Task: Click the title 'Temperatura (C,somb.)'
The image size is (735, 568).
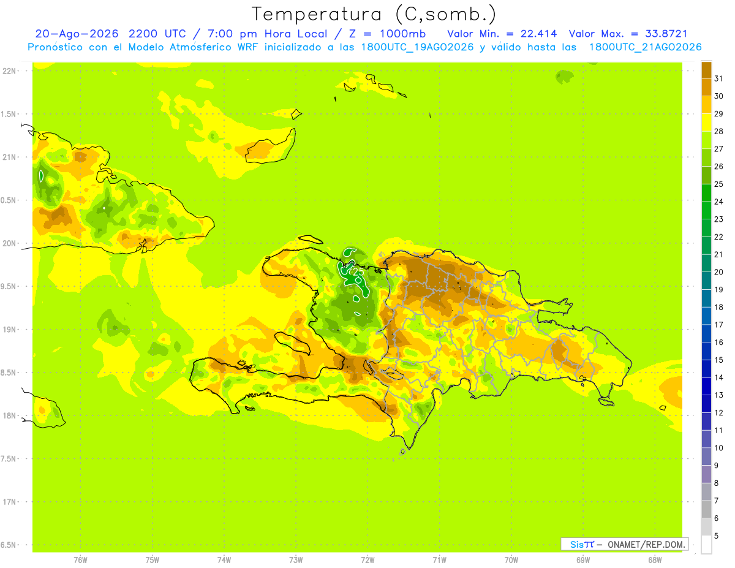Action: point(374,15)
